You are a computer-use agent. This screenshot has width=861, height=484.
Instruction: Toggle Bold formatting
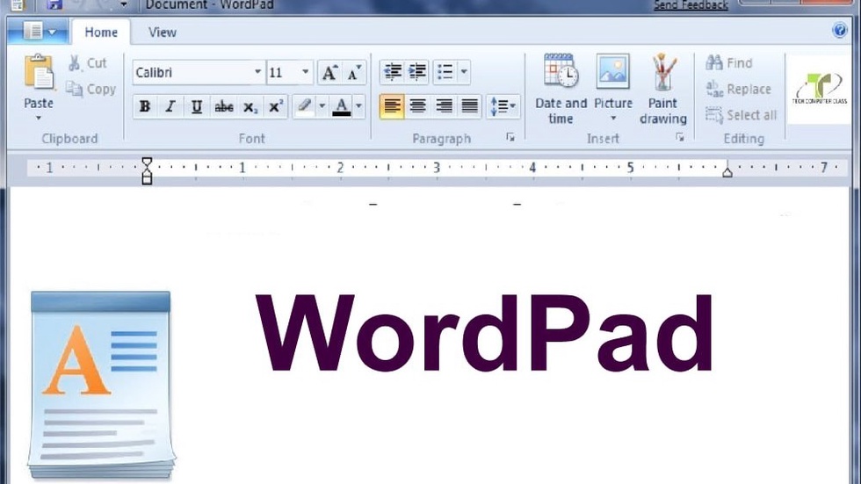pyautogui.click(x=145, y=107)
